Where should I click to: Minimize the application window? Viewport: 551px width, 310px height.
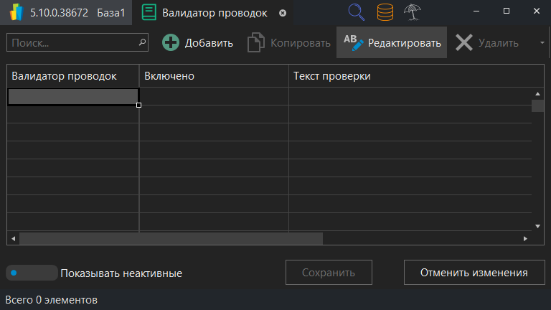(x=476, y=11)
